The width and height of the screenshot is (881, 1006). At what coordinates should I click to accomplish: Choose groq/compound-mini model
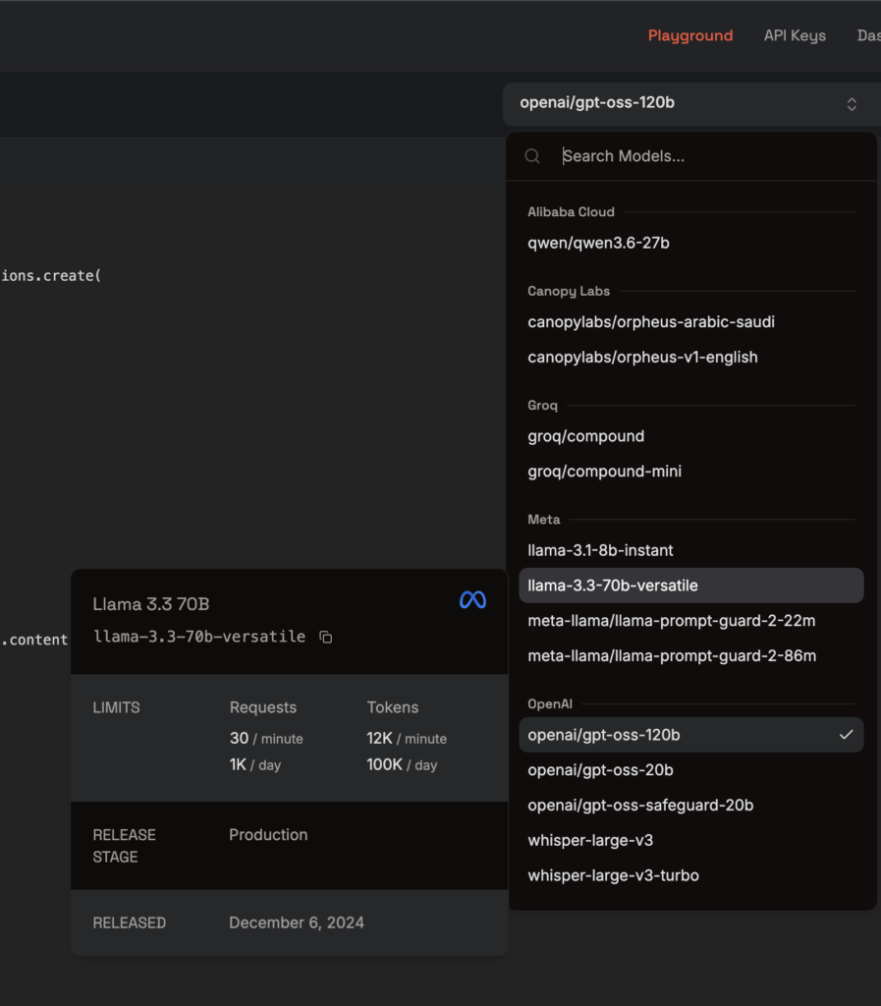point(691,472)
